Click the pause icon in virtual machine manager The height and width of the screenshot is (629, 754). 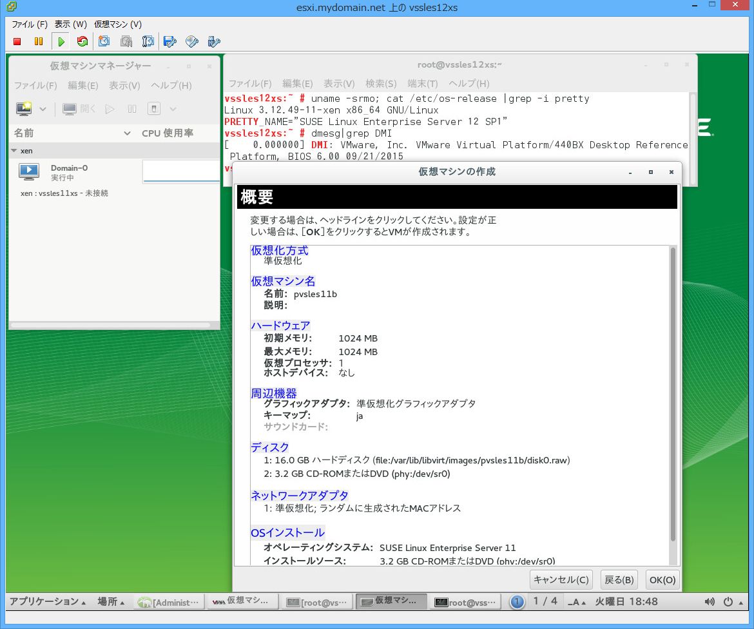point(132,109)
